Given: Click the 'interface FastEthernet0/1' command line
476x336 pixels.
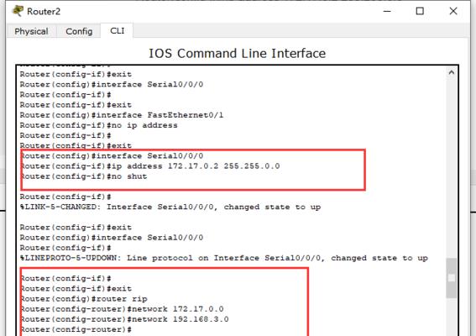Looking at the screenshot, I should click(x=122, y=115).
